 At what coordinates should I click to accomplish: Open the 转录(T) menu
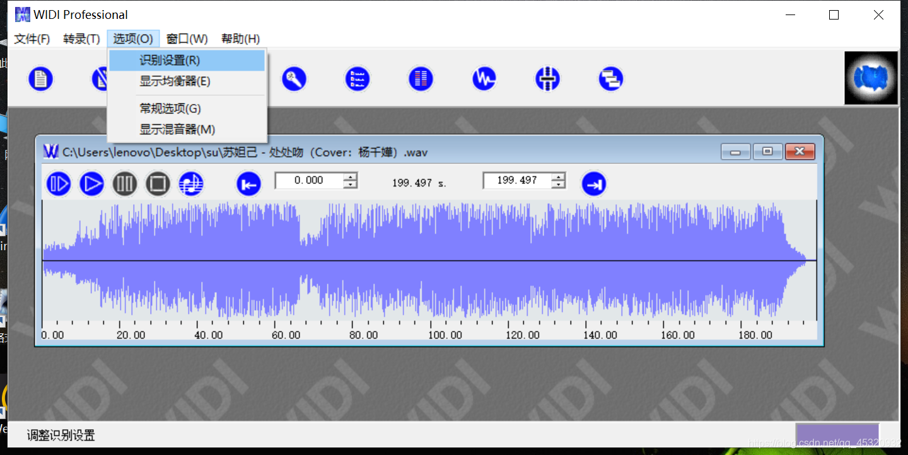[x=81, y=39]
